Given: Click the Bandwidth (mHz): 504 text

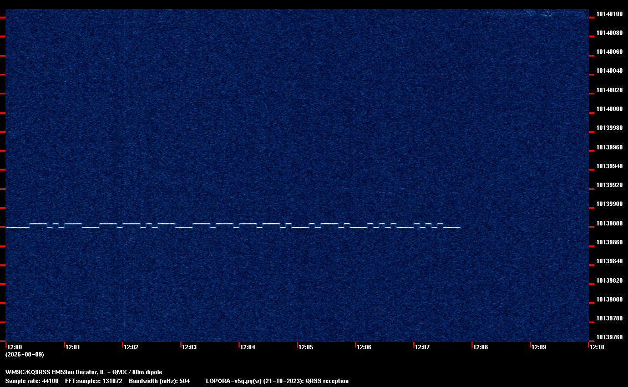Looking at the screenshot, I should click(x=159, y=381).
